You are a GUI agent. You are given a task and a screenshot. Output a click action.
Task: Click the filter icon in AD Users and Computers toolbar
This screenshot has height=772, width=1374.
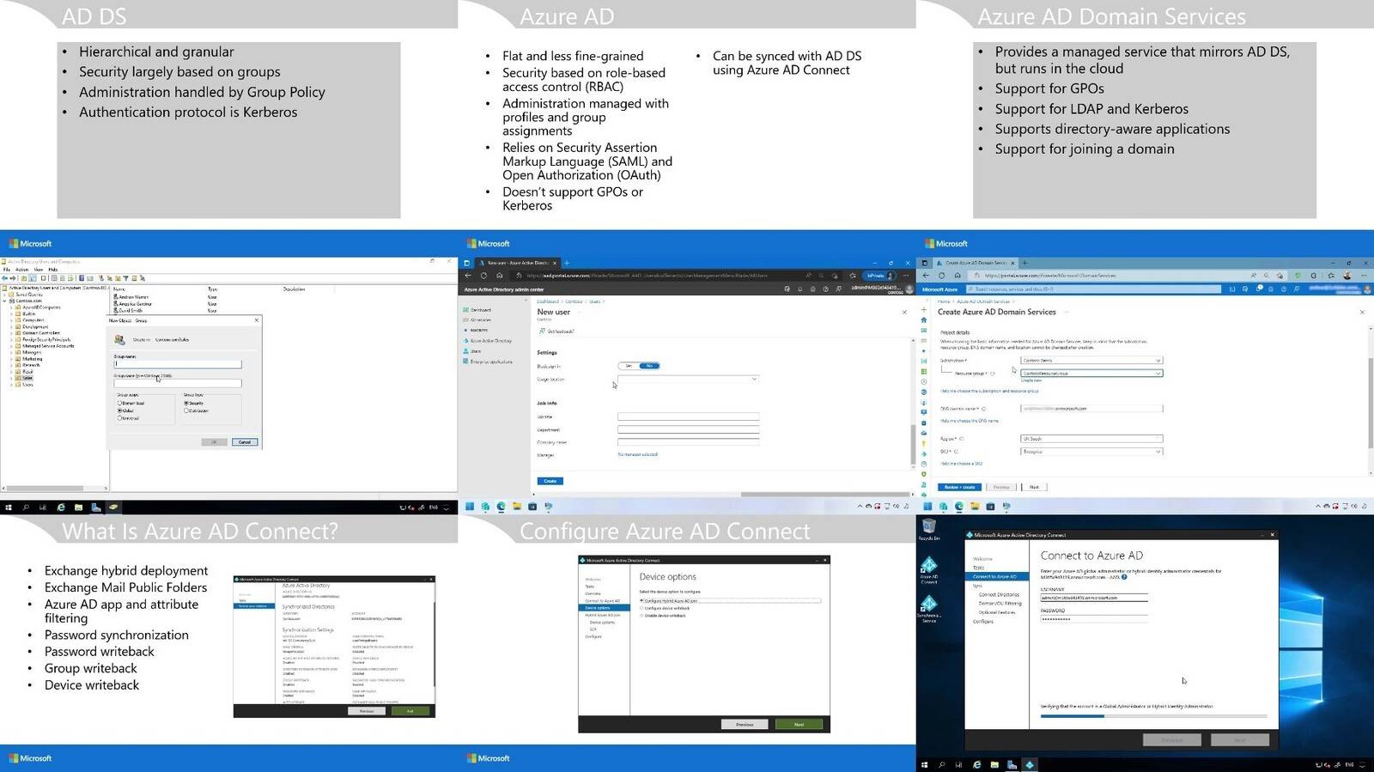[x=126, y=278]
